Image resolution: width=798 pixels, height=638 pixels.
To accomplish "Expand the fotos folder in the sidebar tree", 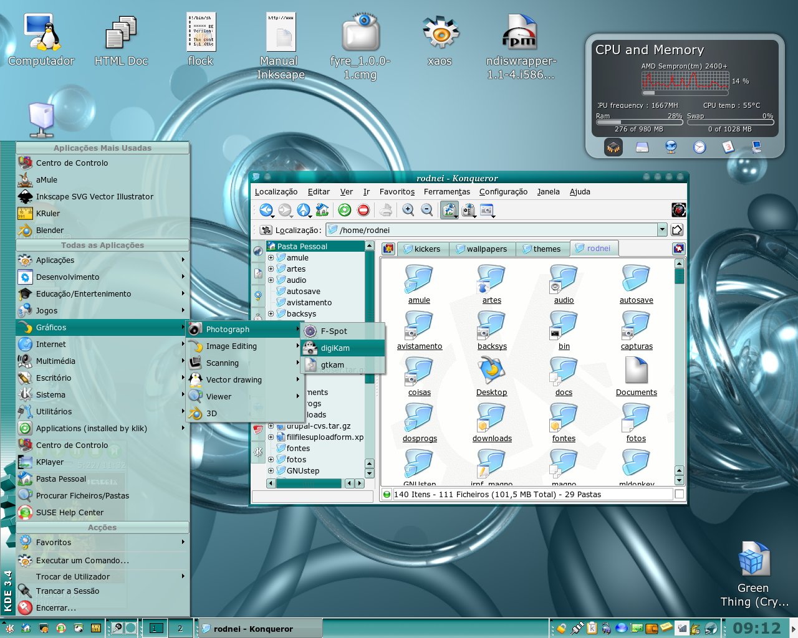I will (271, 460).
